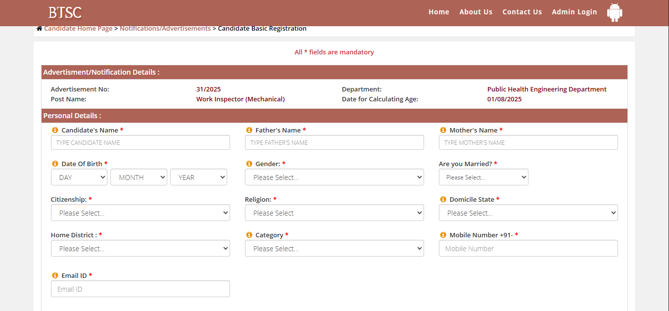Click info icon beside Date Of Birth
This screenshot has height=311, width=669.
[x=55, y=164]
